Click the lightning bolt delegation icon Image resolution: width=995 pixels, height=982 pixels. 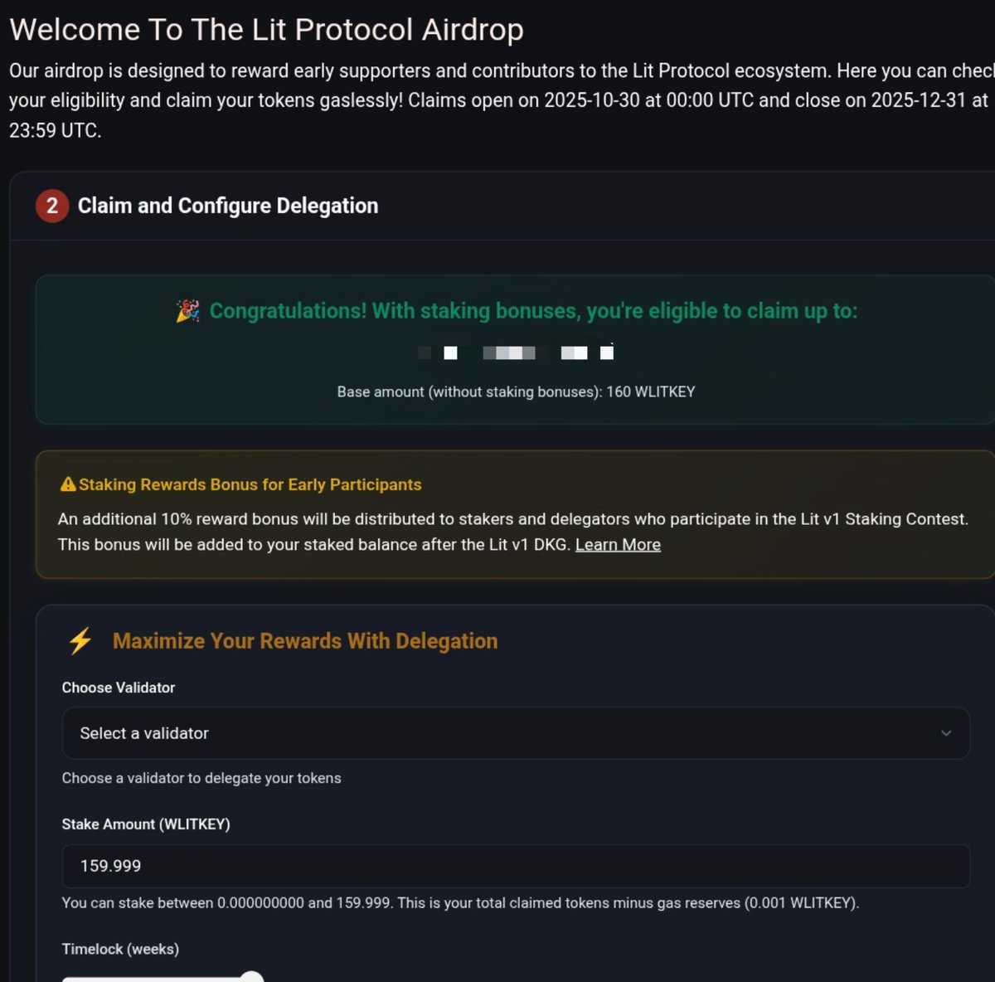80,641
